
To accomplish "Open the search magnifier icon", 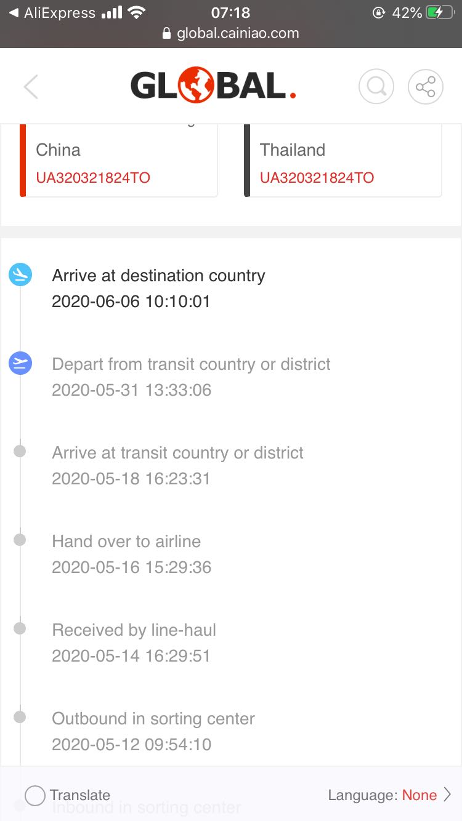I will (376, 87).
